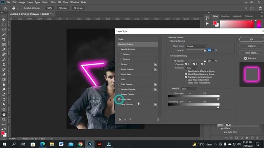Enable the Stroke effect checkbox
The width and height of the screenshot is (264, 148).
[119, 64]
